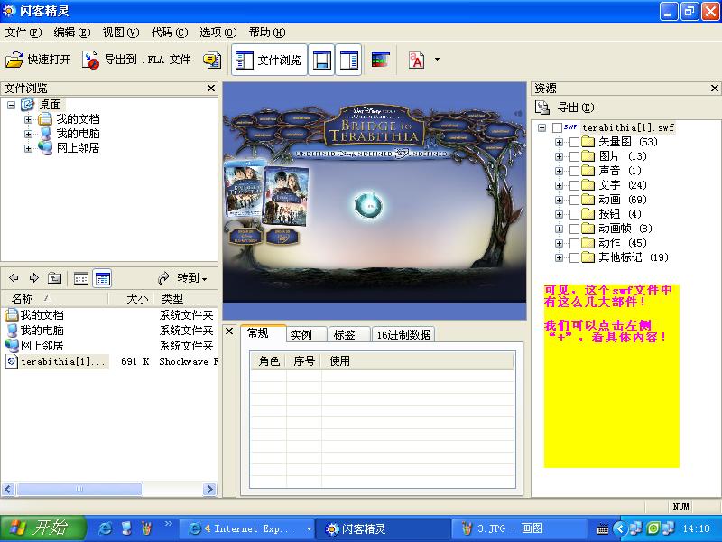Click left arrow of file list scrollbar
The height and width of the screenshot is (542, 722).
coord(8,489)
